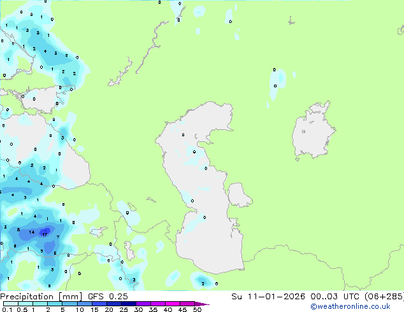The width and height of the screenshot is (404, 312).
Task: Select the 25–30 mm dark blue legend swatch
Action: (x=129, y=304)
